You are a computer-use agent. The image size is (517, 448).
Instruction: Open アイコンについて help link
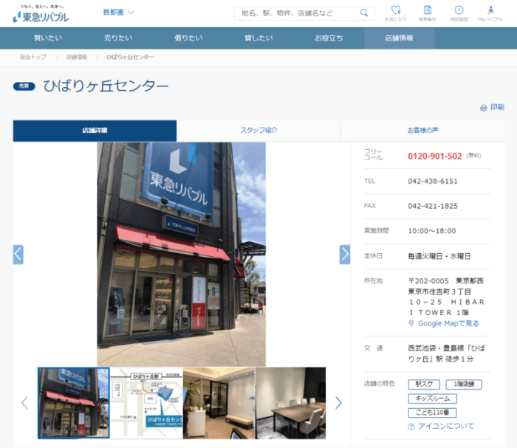[446, 427]
